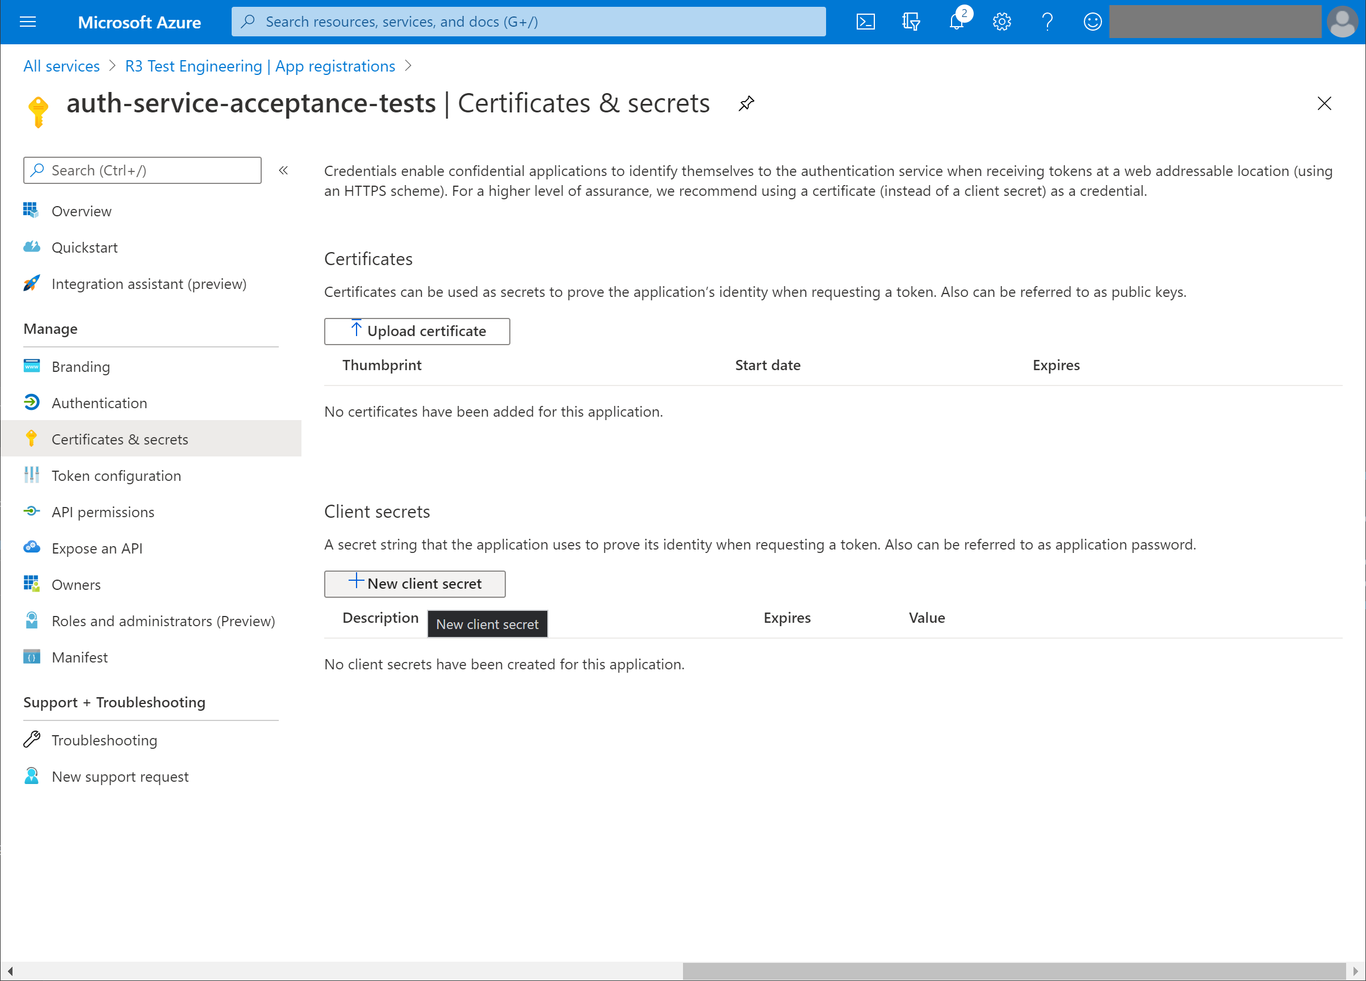
Task: Pin the Certificates & secrets blade
Action: (746, 103)
